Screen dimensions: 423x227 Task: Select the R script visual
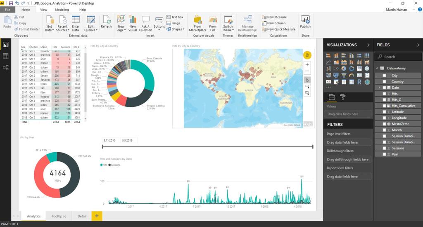[x=359, y=82]
